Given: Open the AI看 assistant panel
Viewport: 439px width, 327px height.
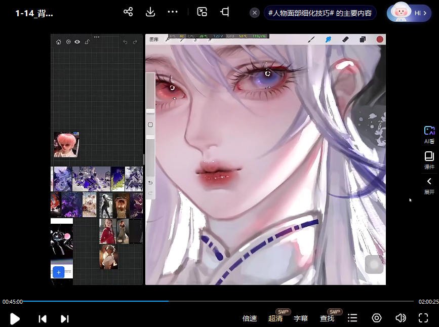Looking at the screenshot, I should [429, 134].
